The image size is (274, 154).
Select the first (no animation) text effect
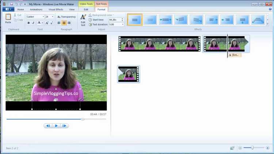point(135,20)
